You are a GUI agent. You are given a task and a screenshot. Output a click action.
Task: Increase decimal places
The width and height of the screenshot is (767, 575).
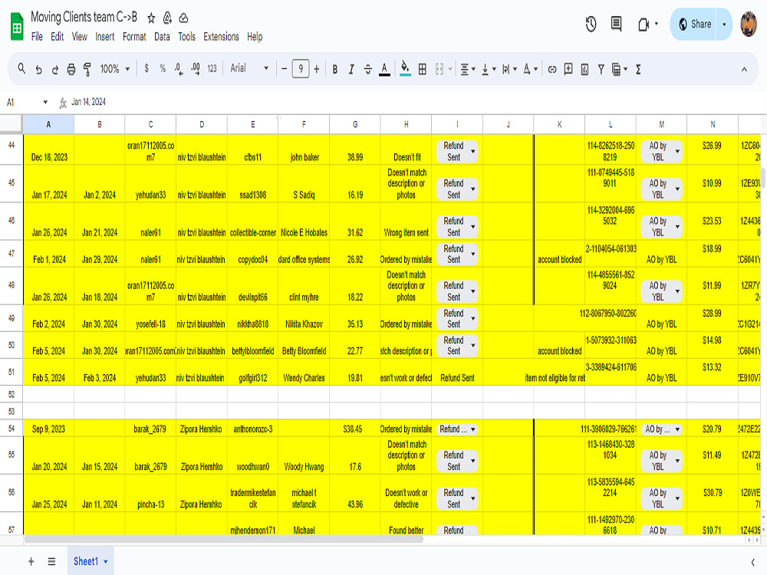coord(195,69)
